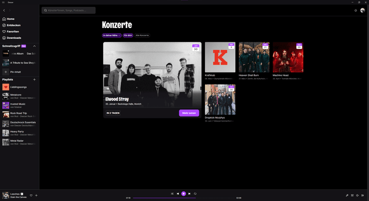Add a new playlist with plus icon
This screenshot has height=201, width=369.
(34, 80)
